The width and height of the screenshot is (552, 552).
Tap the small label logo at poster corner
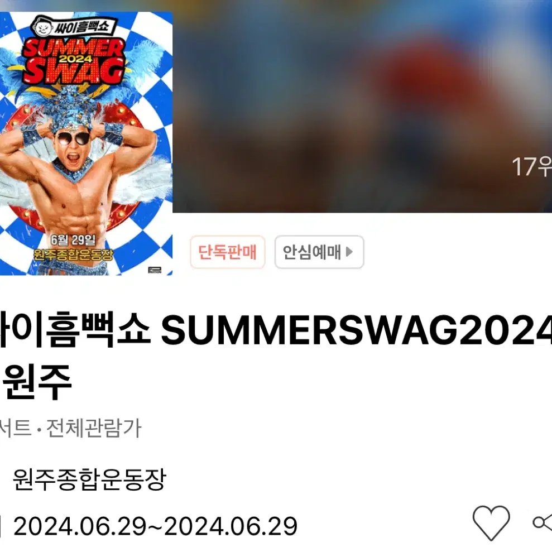tap(155, 270)
